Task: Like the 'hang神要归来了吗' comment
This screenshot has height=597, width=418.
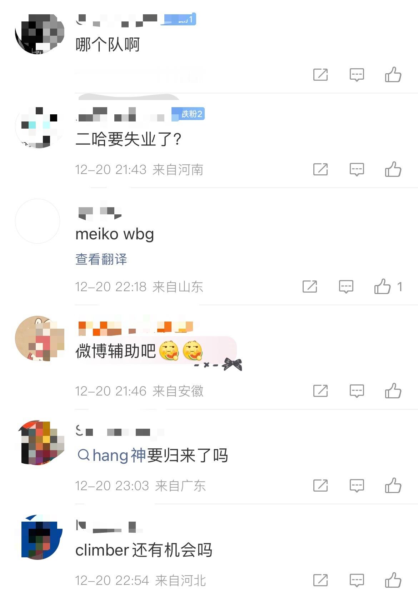Action: click(393, 486)
